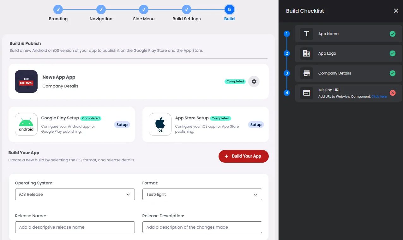Screen dimensions: 403x240
Task: Click the Apple iOS icon in App Store Setup
Action: click(160, 124)
